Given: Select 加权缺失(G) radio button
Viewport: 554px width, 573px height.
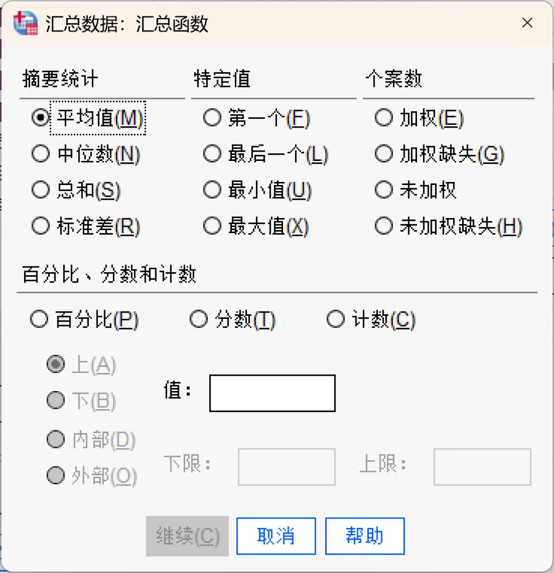Looking at the screenshot, I should click(x=384, y=154).
